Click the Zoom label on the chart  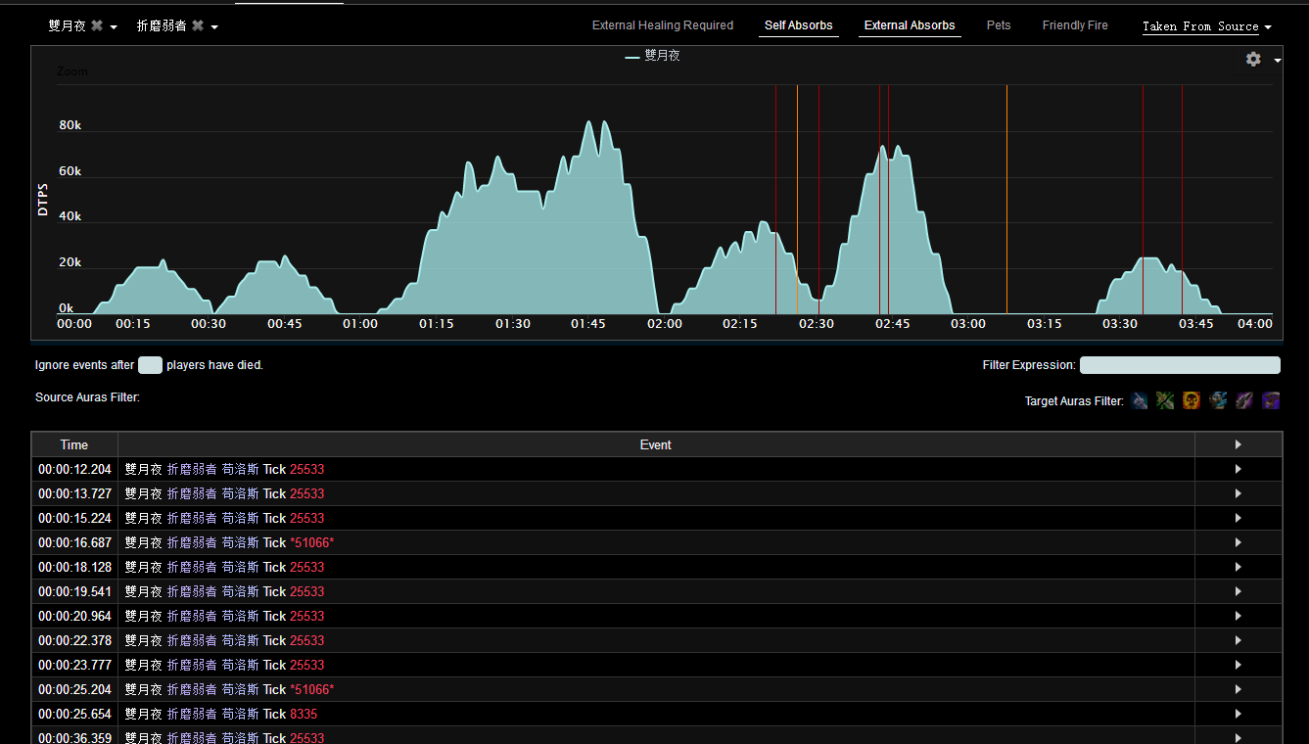[72, 71]
